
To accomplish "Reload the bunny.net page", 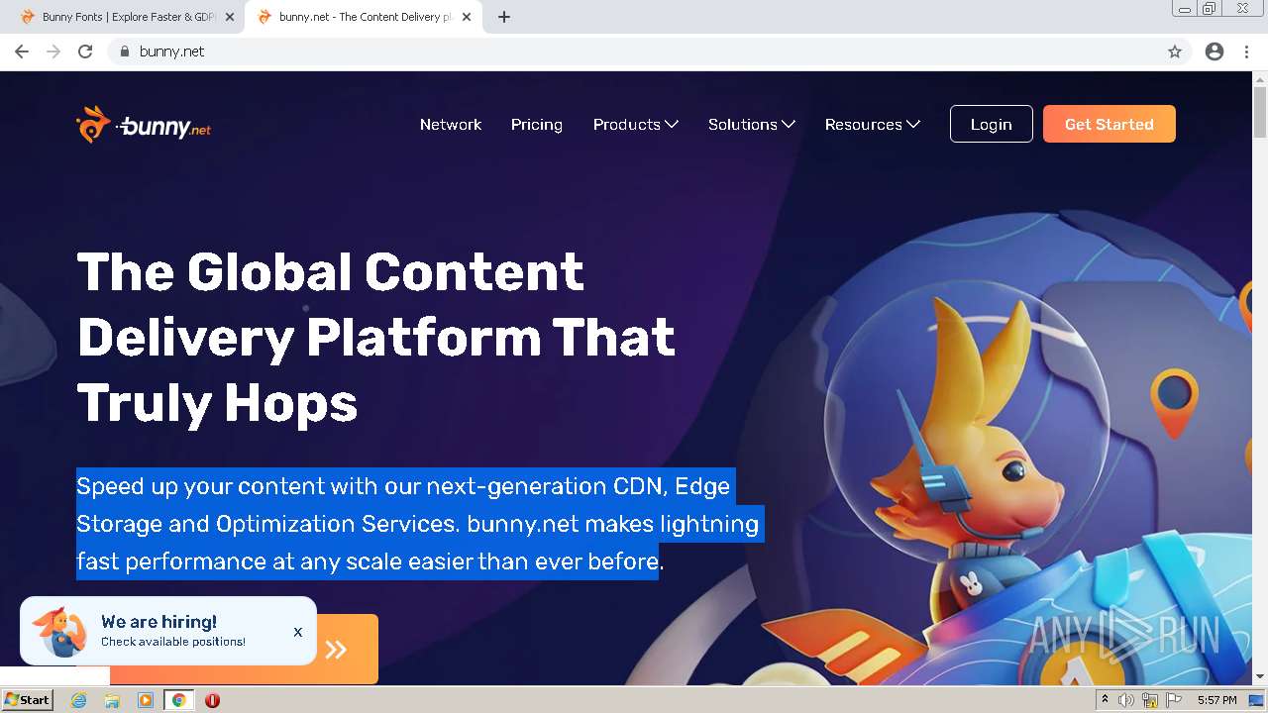I will coord(85,51).
